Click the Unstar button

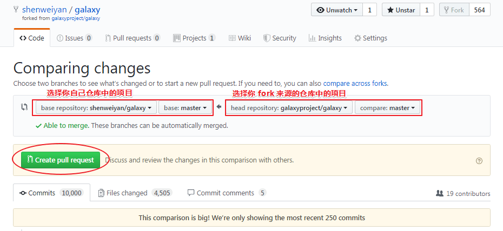click(401, 10)
